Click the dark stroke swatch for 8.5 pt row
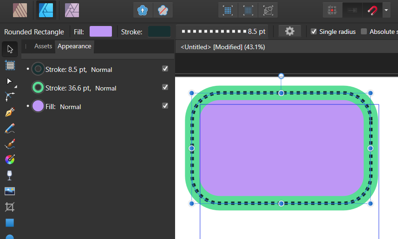The height and width of the screenshot is (239, 398). [38, 69]
